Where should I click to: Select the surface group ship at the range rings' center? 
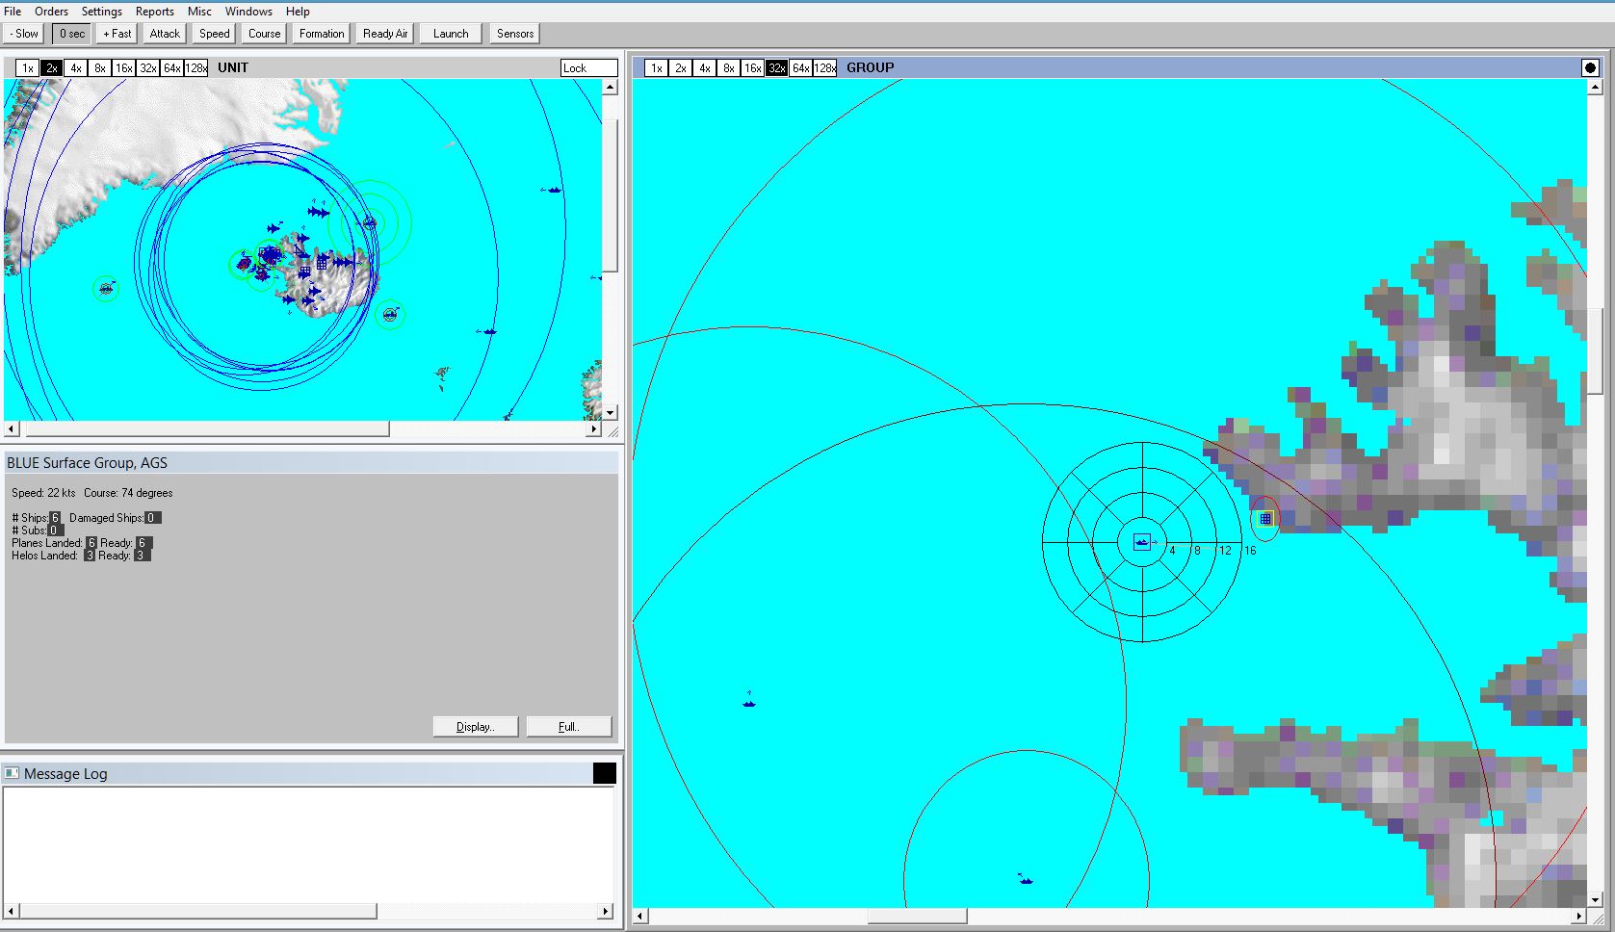click(x=1142, y=542)
